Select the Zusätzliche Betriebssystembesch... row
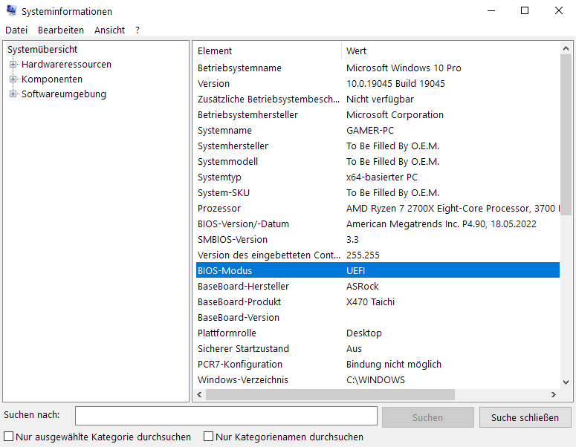The height and width of the screenshot is (447, 576). [x=378, y=99]
